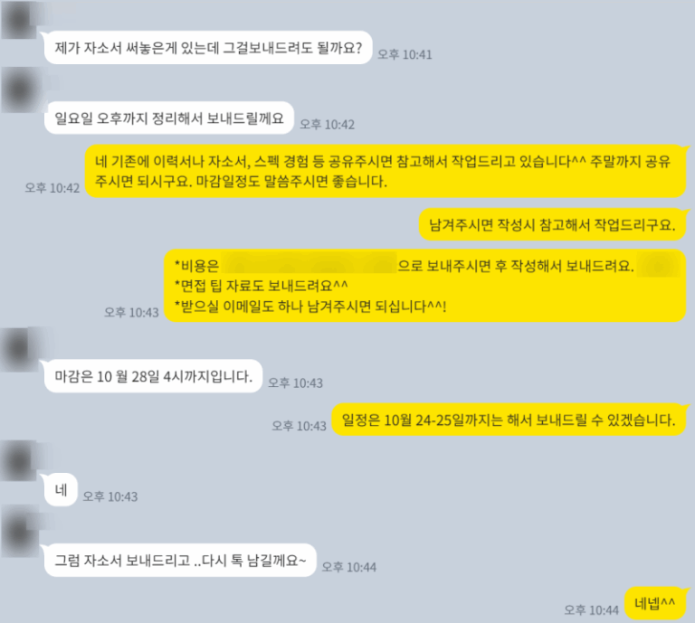Click the blurred avatar above the 마감은 10월 28일 message
Viewport: 695px width, 623px height.
tap(19, 348)
